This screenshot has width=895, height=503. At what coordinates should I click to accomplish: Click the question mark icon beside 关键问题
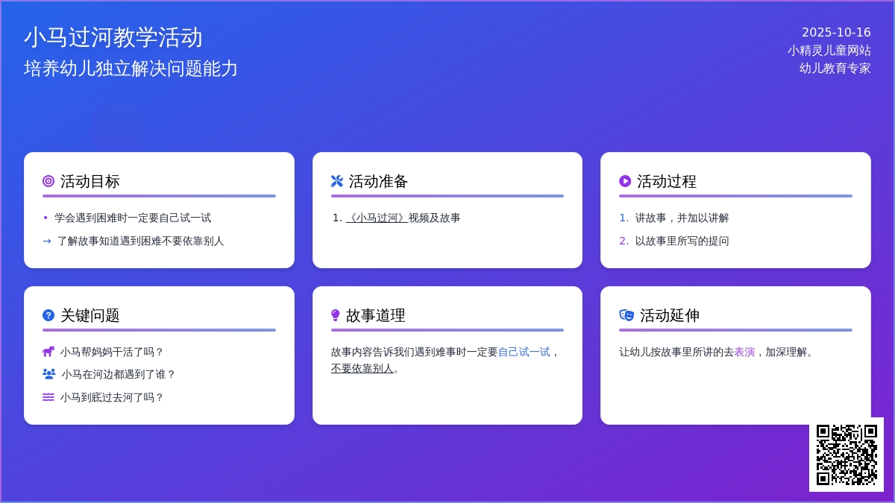pyautogui.click(x=48, y=315)
